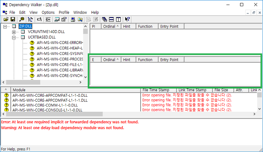Sort by the E column header
This screenshot has height=152, width=263.
[x=96, y=59]
